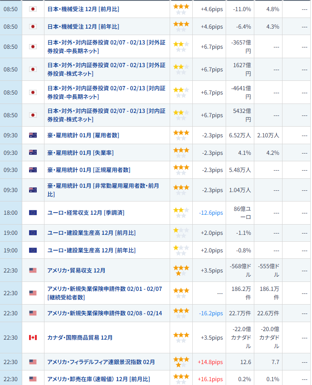The image size is (312, 385).
Task: Click star rating for ユーロ・建設業生産高 [前月比]
Action: coord(181,233)
